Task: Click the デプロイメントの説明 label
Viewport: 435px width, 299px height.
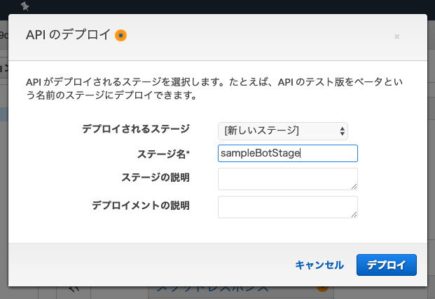Action: coord(141,206)
